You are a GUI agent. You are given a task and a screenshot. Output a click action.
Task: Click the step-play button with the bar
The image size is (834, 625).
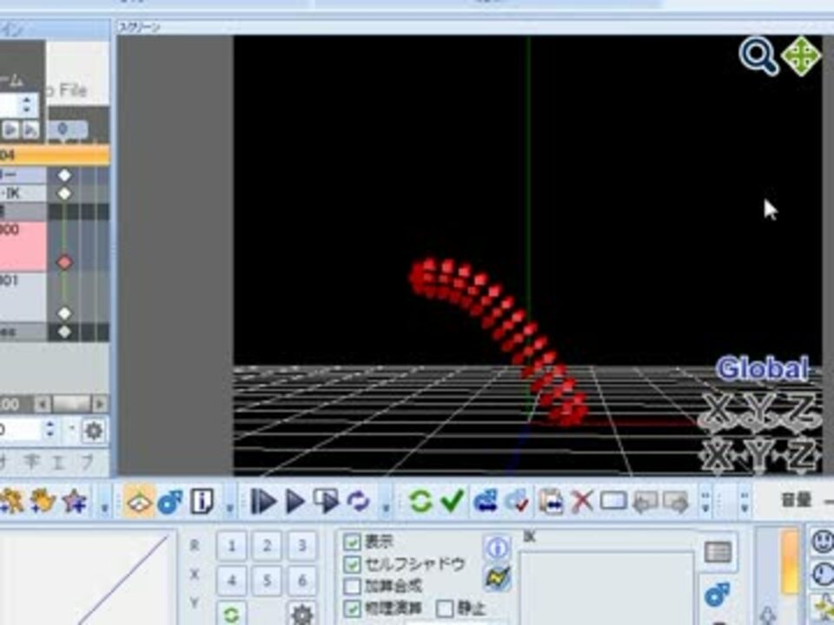pos(263,501)
